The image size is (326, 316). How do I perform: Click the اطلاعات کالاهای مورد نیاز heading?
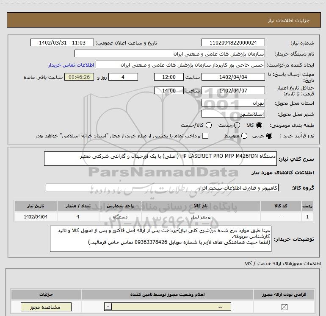tap(283, 173)
